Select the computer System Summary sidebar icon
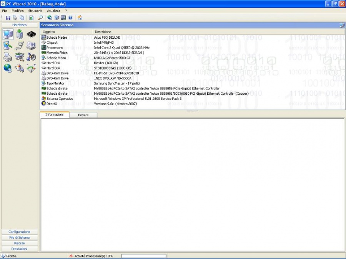346x259 pixels. [8, 35]
